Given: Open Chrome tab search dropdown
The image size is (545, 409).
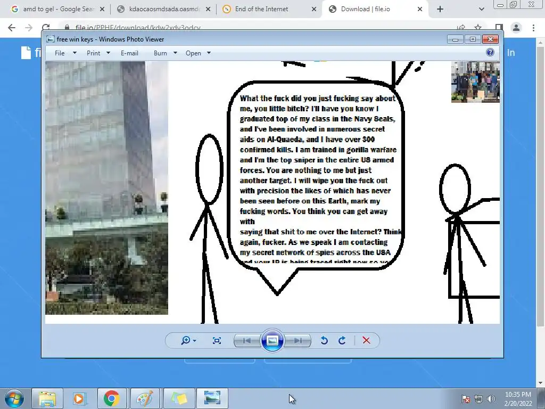Looking at the screenshot, I should pos(481,9).
